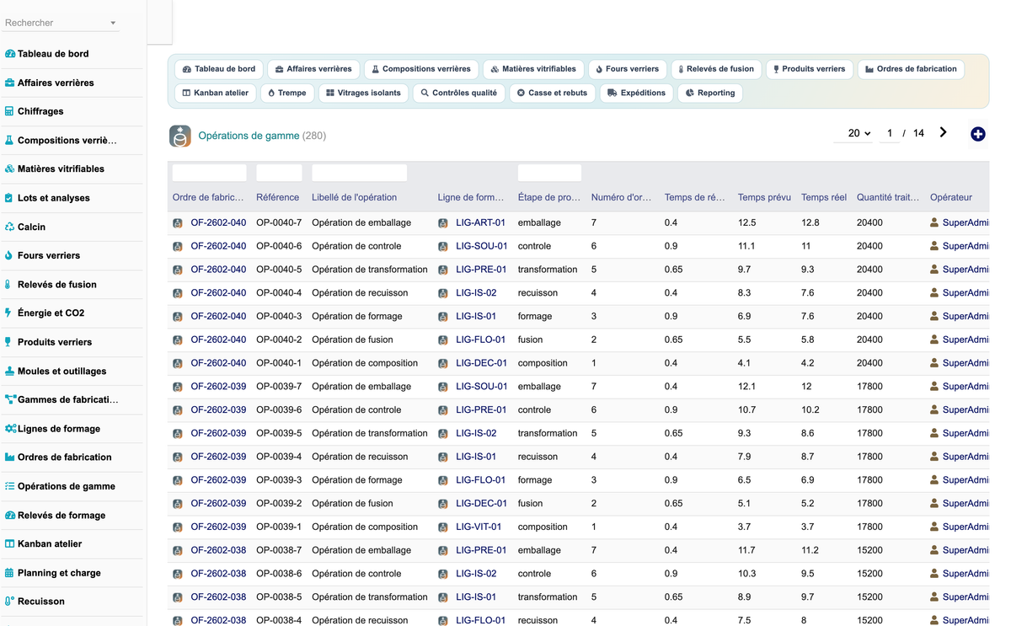
Task: Switch to Tableau de bord top tab
Action: click(x=219, y=69)
